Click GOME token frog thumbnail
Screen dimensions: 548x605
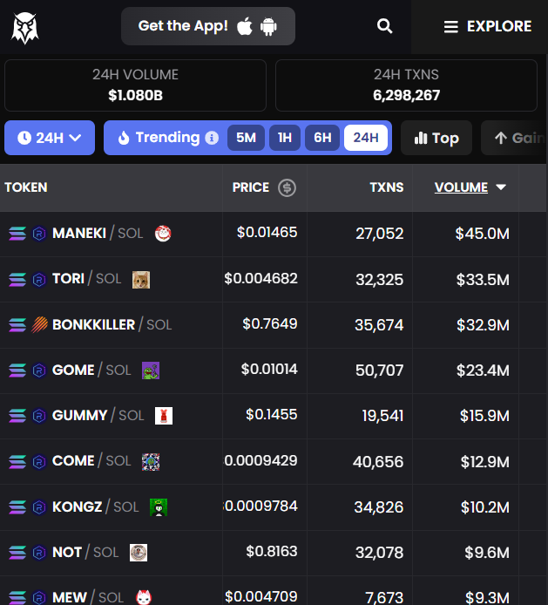(151, 370)
